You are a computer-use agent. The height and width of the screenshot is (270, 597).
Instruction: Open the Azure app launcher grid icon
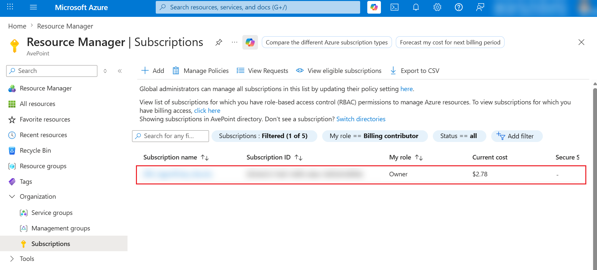pyautogui.click(x=10, y=7)
